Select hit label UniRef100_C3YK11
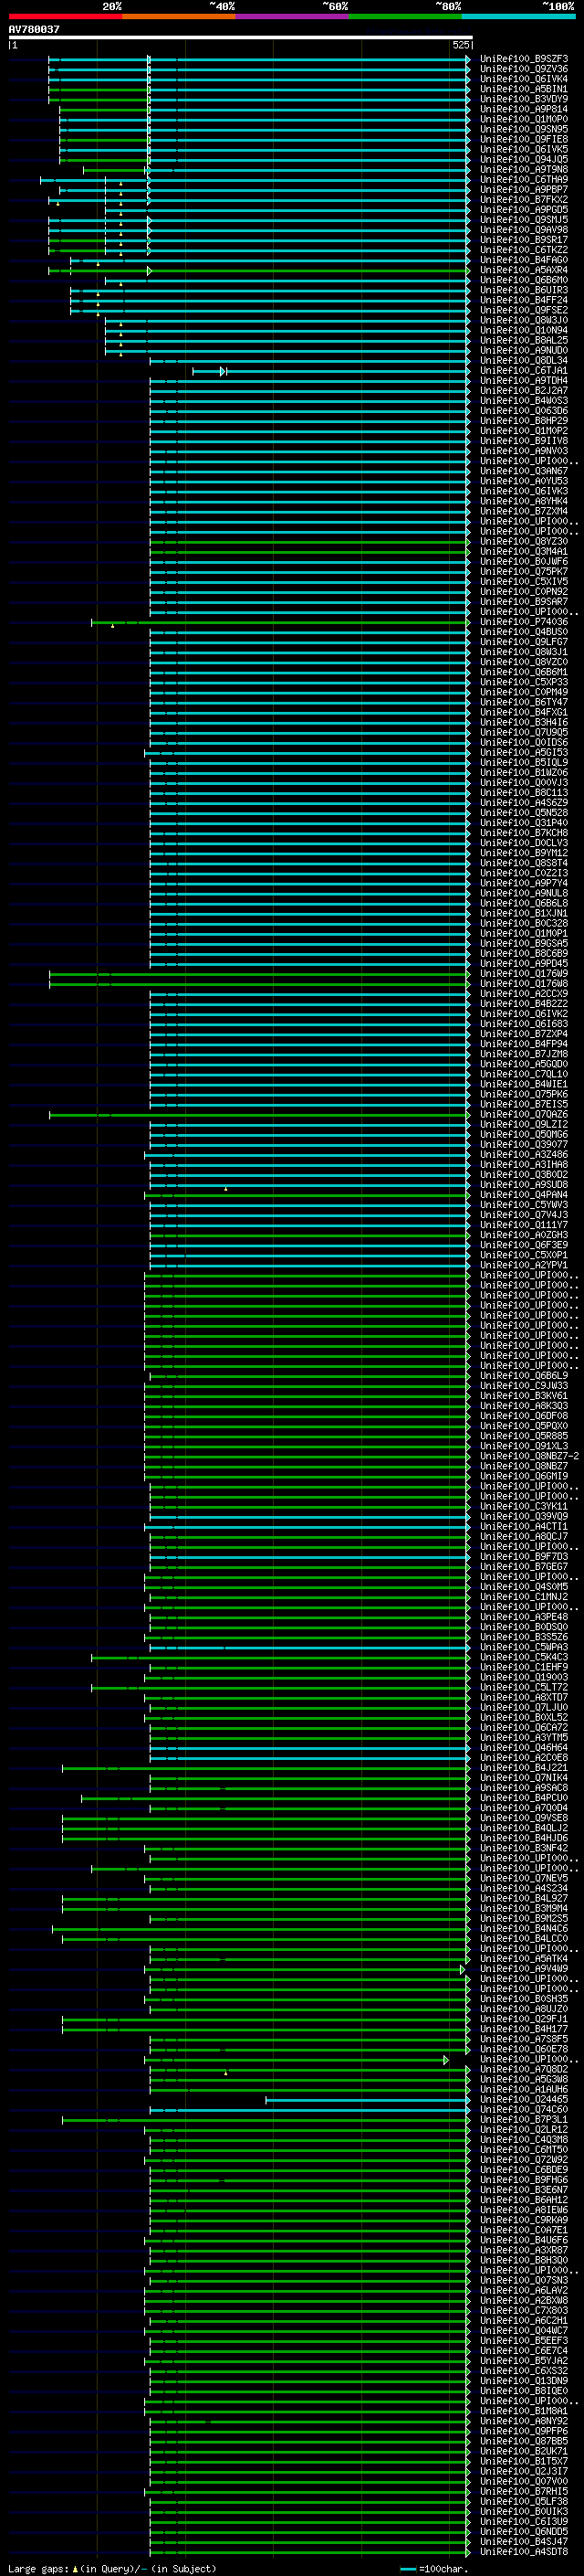Image resolution: width=584 pixels, height=2576 pixels. tap(523, 1507)
